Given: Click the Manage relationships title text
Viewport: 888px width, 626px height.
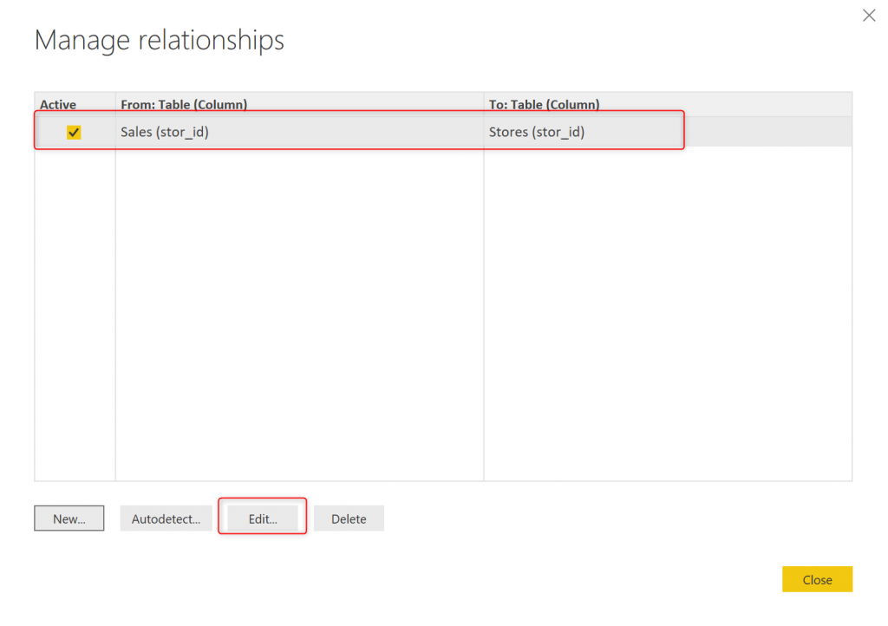Looking at the screenshot, I should pyautogui.click(x=160, y=40).
